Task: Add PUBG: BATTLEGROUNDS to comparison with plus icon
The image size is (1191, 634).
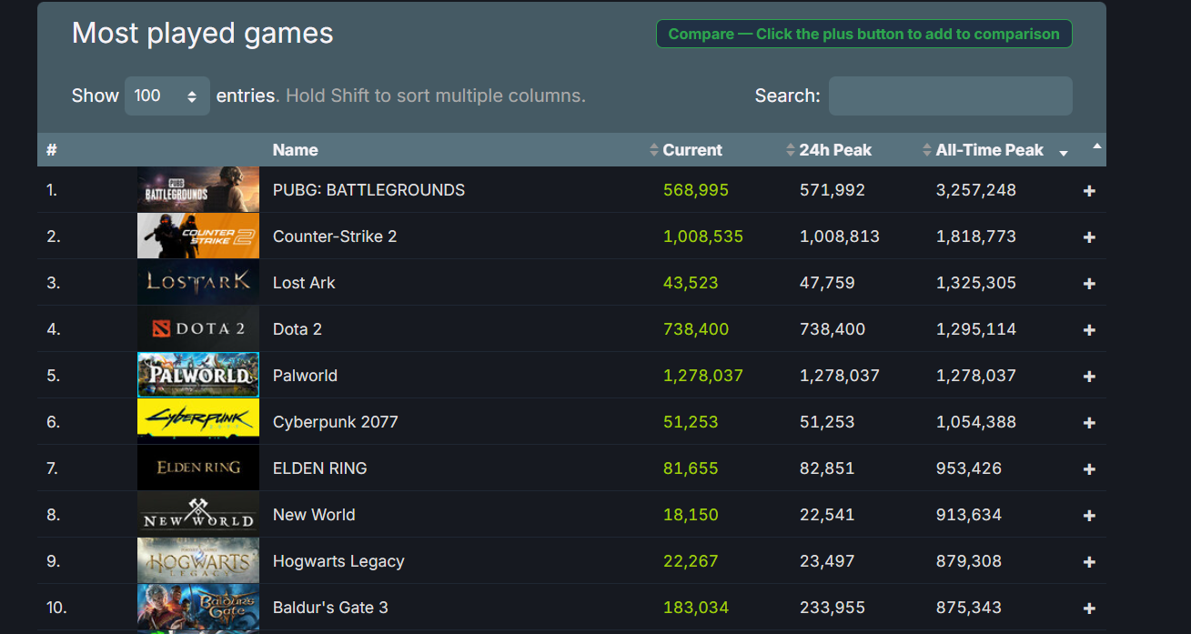Action: (x=1089, y=191)
